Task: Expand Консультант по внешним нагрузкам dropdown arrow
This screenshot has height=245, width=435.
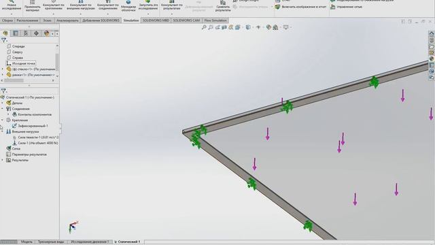Action: [81, 14]
